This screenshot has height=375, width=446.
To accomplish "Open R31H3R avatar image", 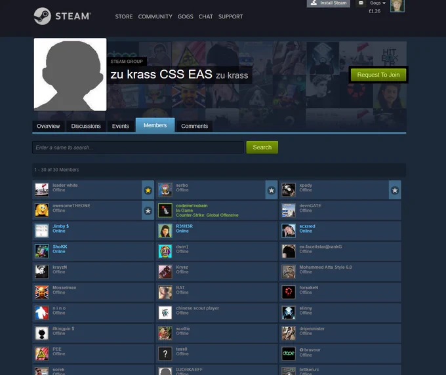I will pos(165,231).
